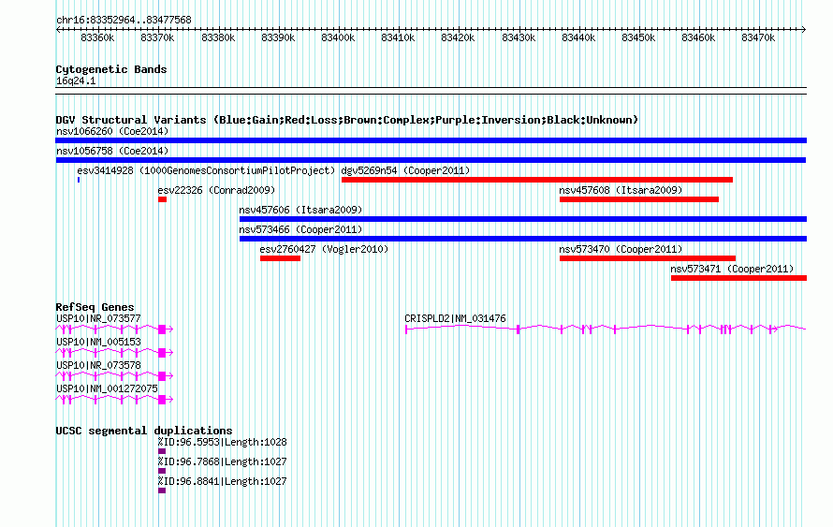Select the esv22326 (Conrad2009) label

[216, 190]
